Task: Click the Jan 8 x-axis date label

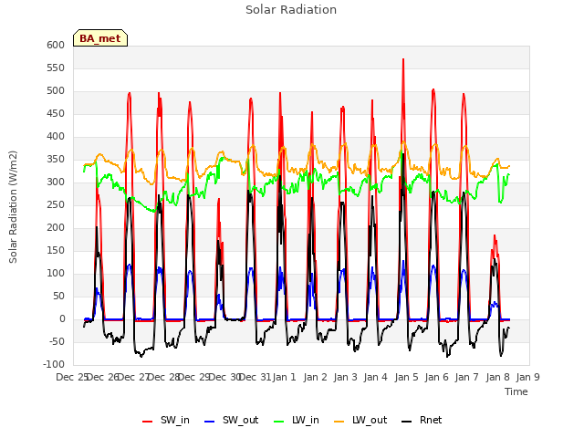Action: tap(497, 377)
